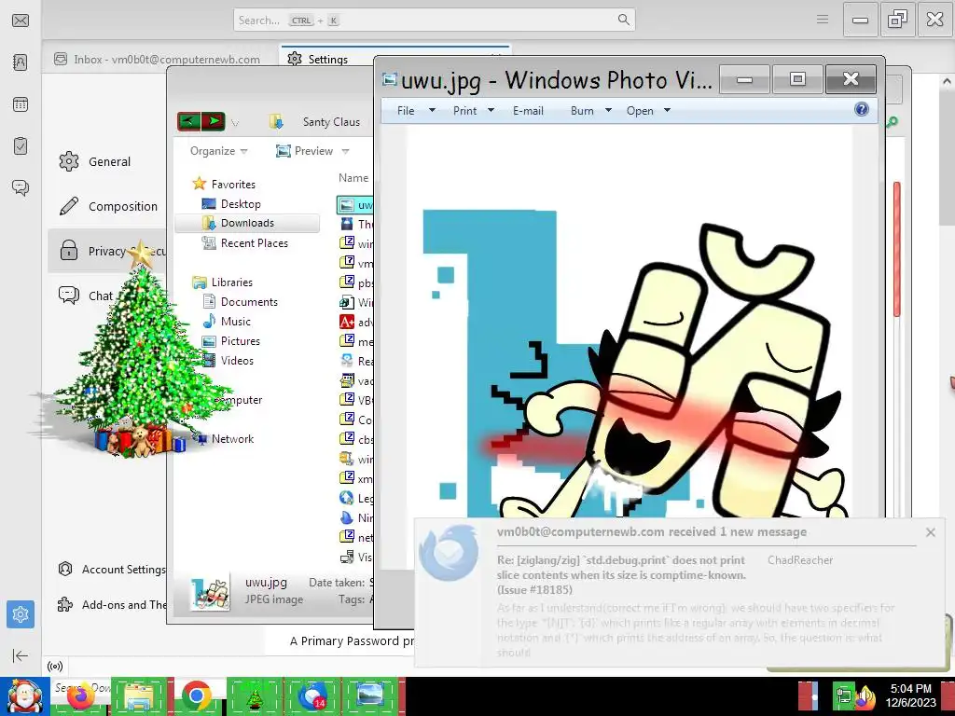The height and width of the screenshot is (716, 955).
Task: Open Photo Viewer taskbar icon
Action: click(369, 696)
